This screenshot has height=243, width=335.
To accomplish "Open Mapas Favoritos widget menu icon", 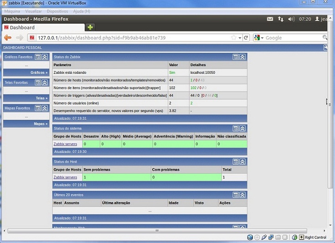I will tap(38, 108).
